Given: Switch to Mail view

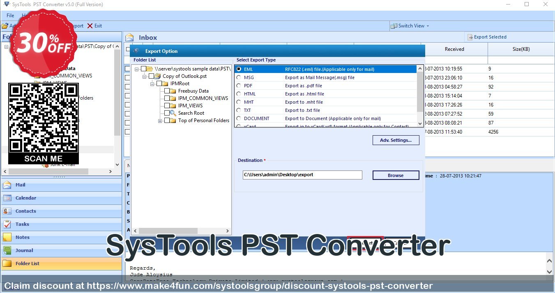Looking at the screenshot, I should point(61,185).
